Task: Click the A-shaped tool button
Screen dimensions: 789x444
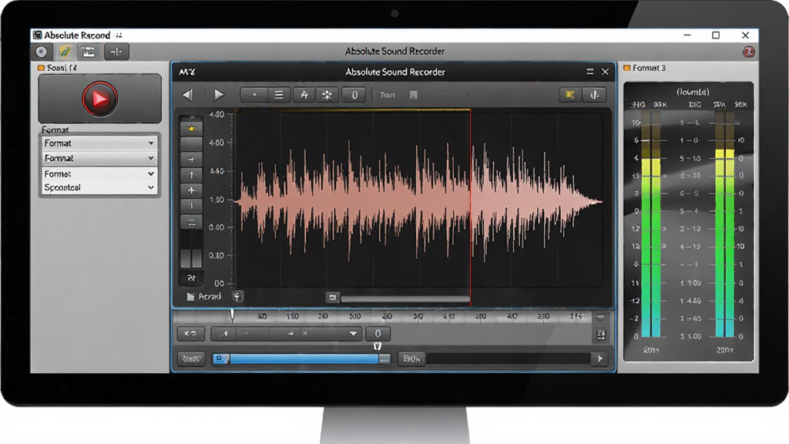Action: 304,95
